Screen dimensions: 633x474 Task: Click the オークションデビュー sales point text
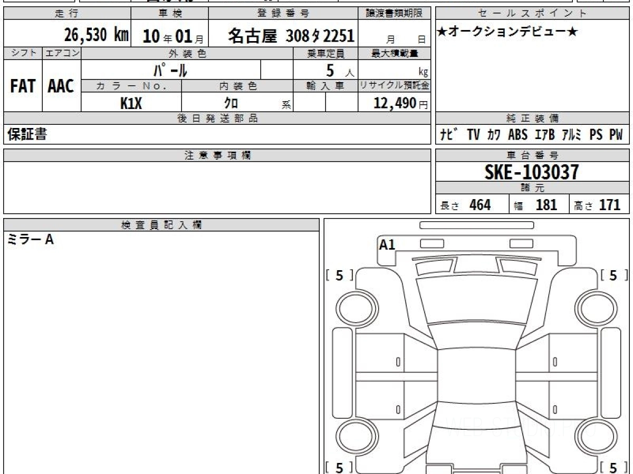[507, 32]
